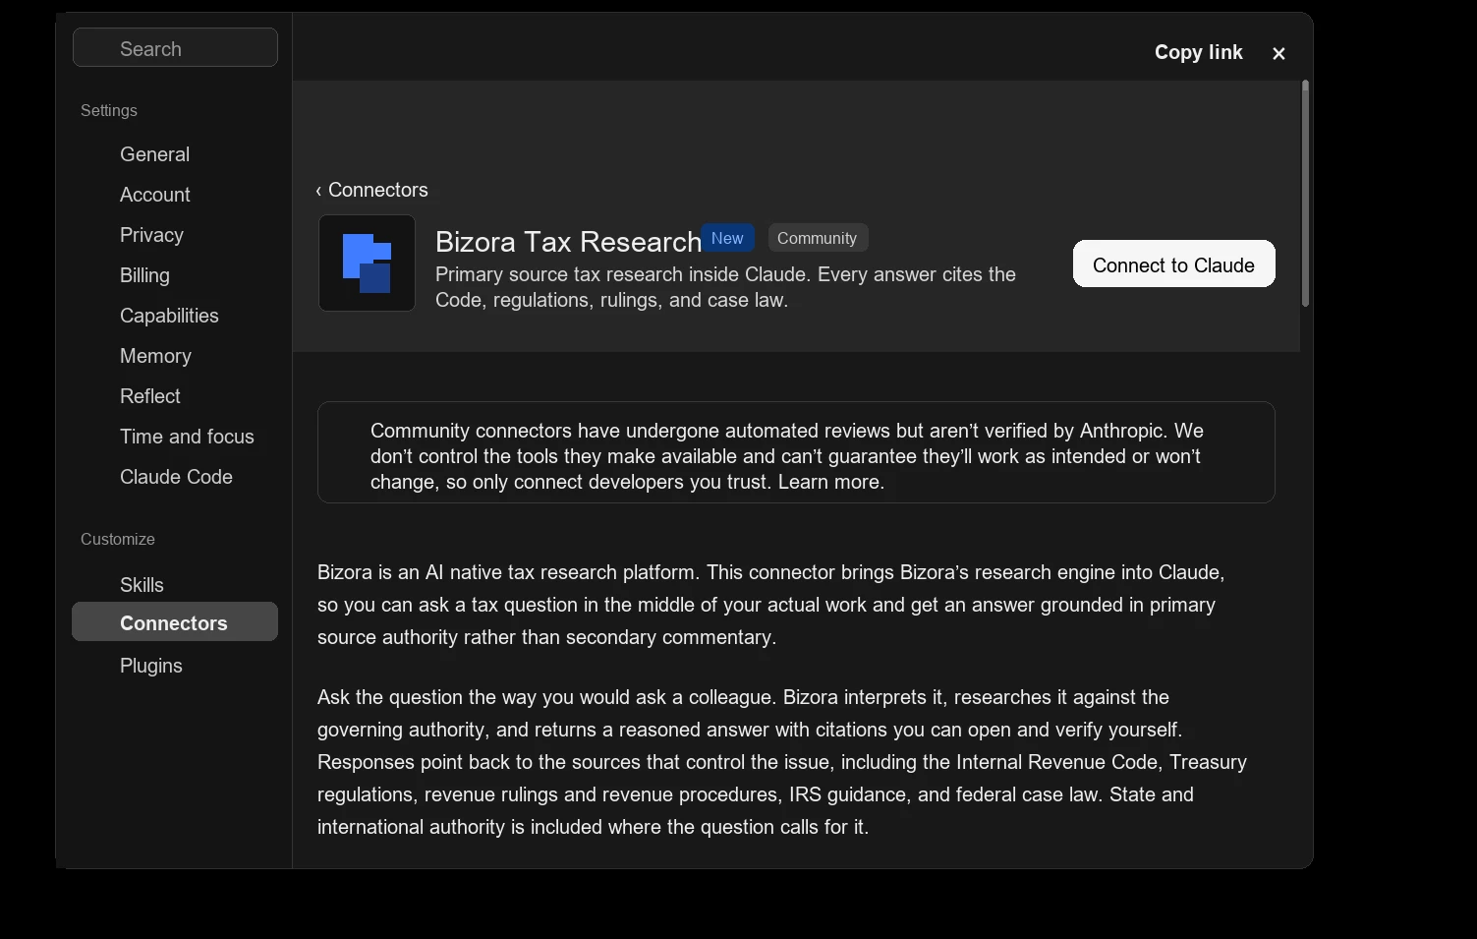Click the 'Ask the question the way' paragraph
The width and height of the screenshot is (1477, 939).
click(x=782, y=762)
